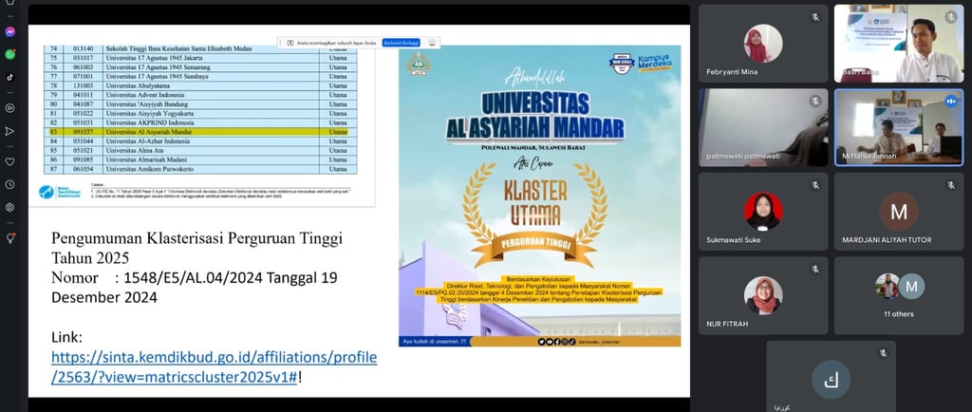
Task: Select the M avatar of MARDJANI ALIYAH TUTOR
Action: (x=899, y=212)
